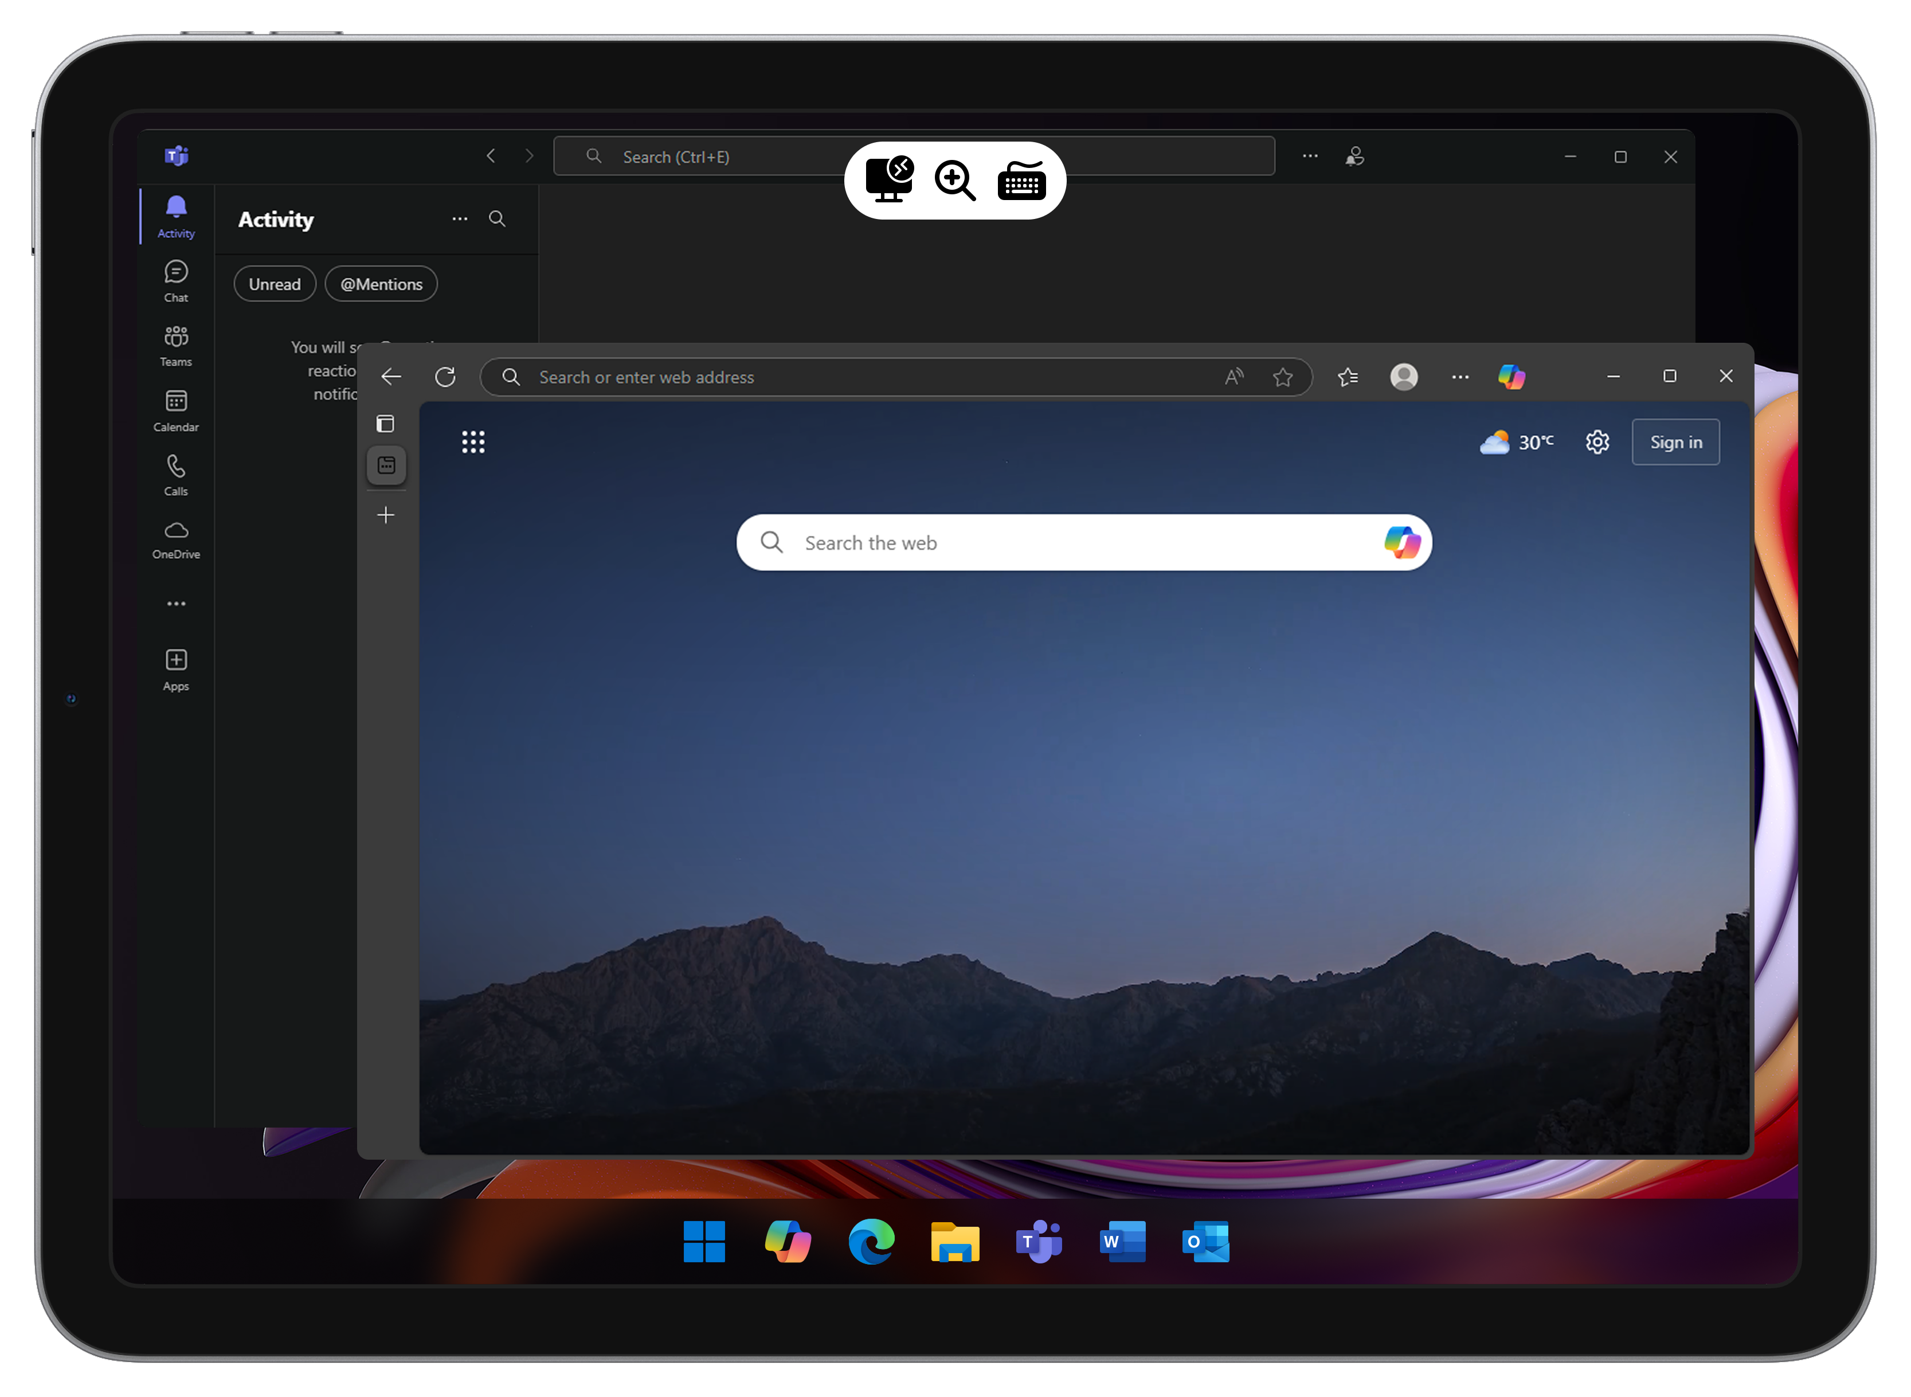Viewport: 1911px width, 1397px height.
Task: Toggle the @Mentions filter in Activity
Action: click(x=381, y=284)
